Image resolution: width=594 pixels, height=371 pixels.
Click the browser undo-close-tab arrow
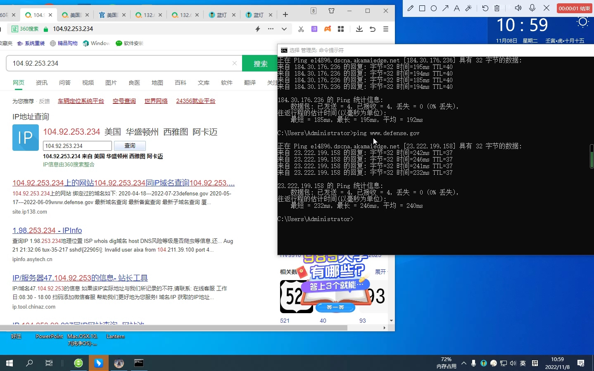373,29
